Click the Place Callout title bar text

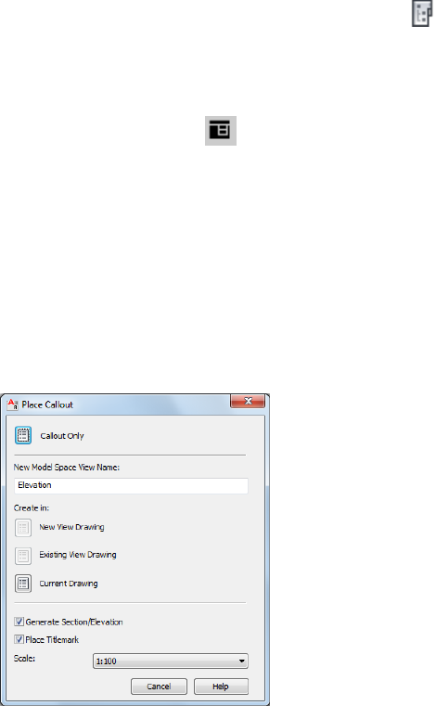[x=47, y=404]
